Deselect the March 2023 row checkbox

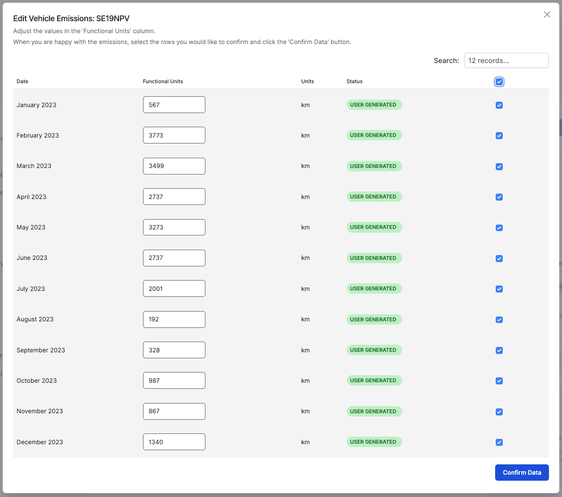coord(499,166)
